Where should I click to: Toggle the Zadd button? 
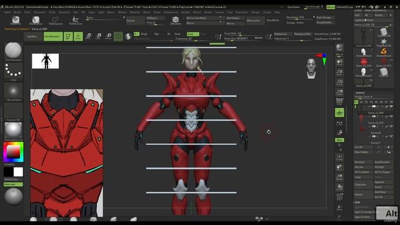(177, 34)
